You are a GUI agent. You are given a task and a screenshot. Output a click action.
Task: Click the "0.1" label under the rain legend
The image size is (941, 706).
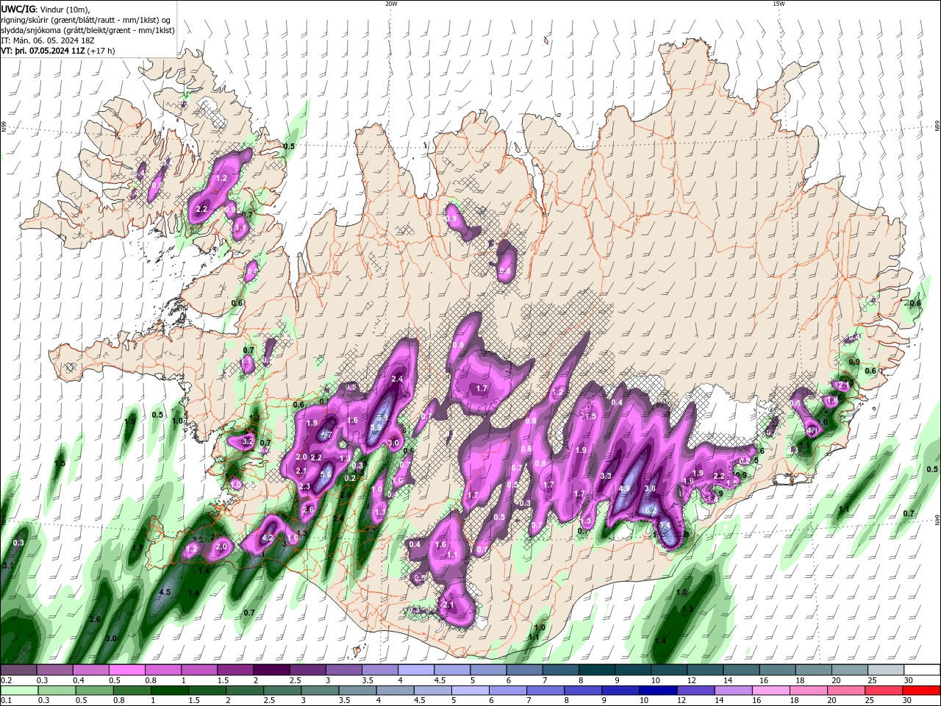click(7, 702)
